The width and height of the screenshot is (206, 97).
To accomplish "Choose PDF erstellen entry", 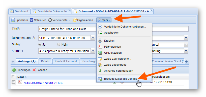I will [124, 47].
